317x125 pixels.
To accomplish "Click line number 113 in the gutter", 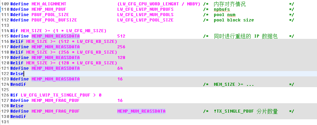I will pyautogui.click(x=5, y=25).
